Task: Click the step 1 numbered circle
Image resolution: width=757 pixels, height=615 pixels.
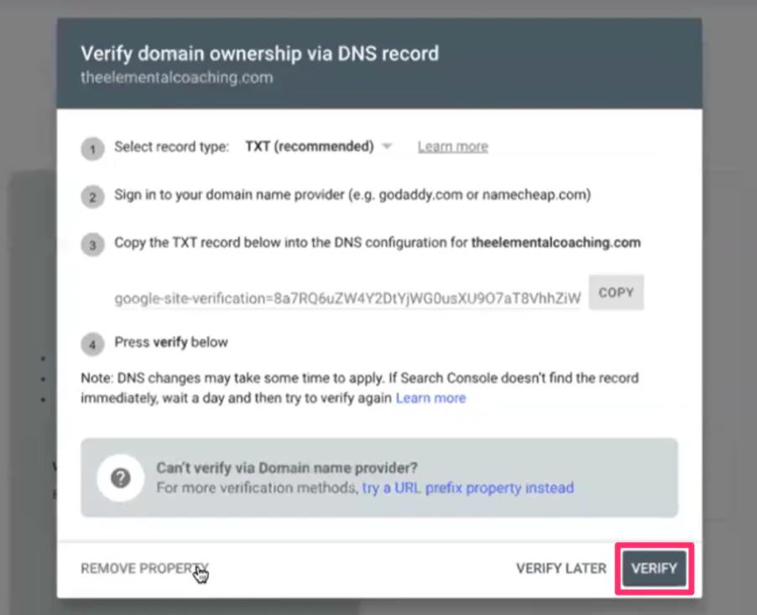Action: pos(92,149)
